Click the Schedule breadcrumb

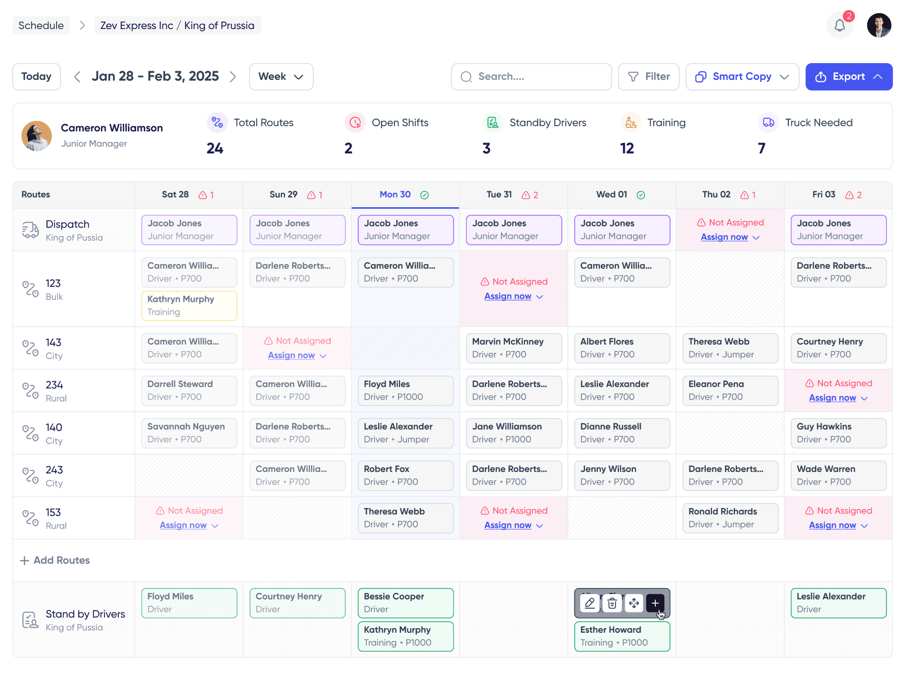click(41, 25)
